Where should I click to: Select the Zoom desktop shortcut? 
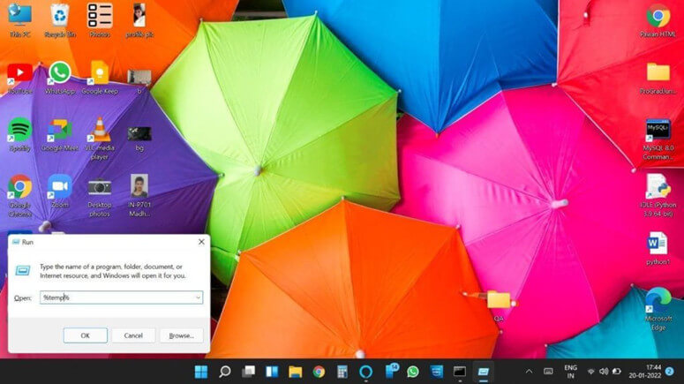coord(60,192)
